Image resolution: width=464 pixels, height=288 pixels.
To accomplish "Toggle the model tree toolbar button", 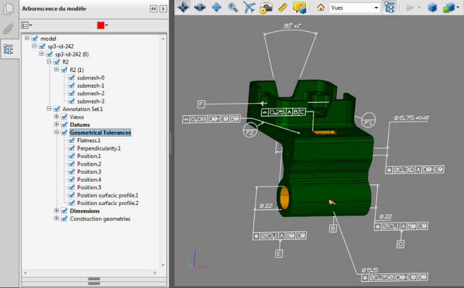I will [x=389, y=8].
